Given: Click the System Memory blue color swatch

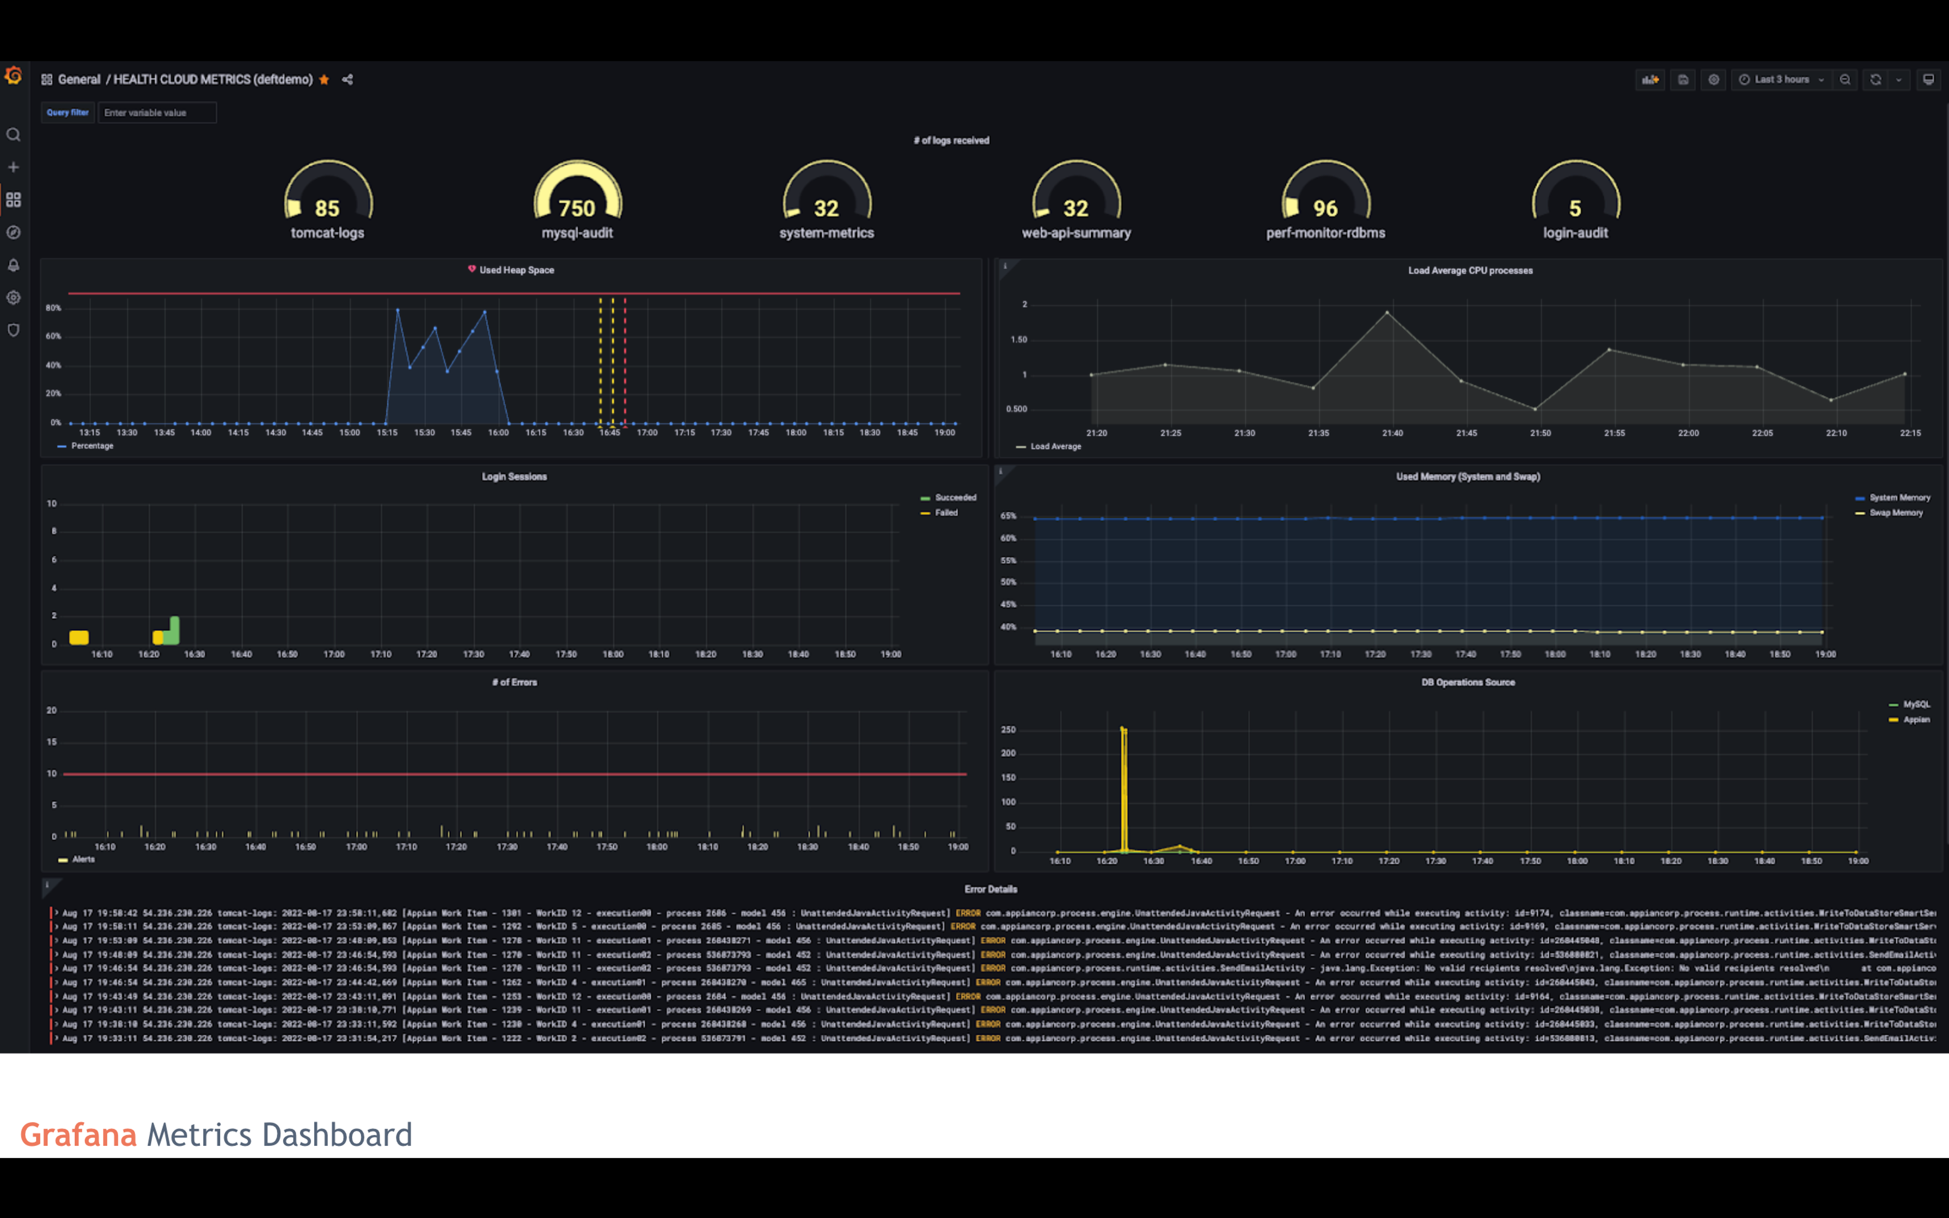Looking at the screenshot, I should [x=1860, y=499].
